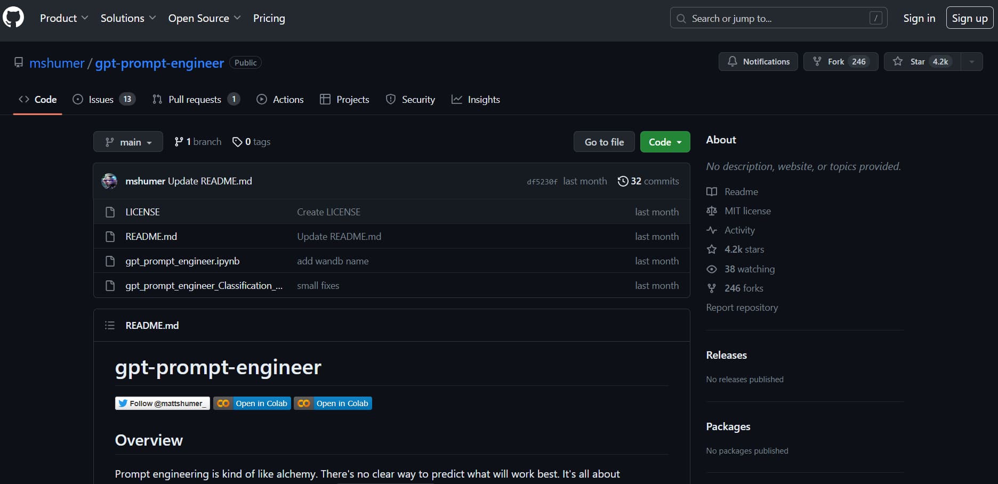The height and width of the screenshot is (484, 998).
Task: Open the mshumer owner link
Action: pos(57,63)
